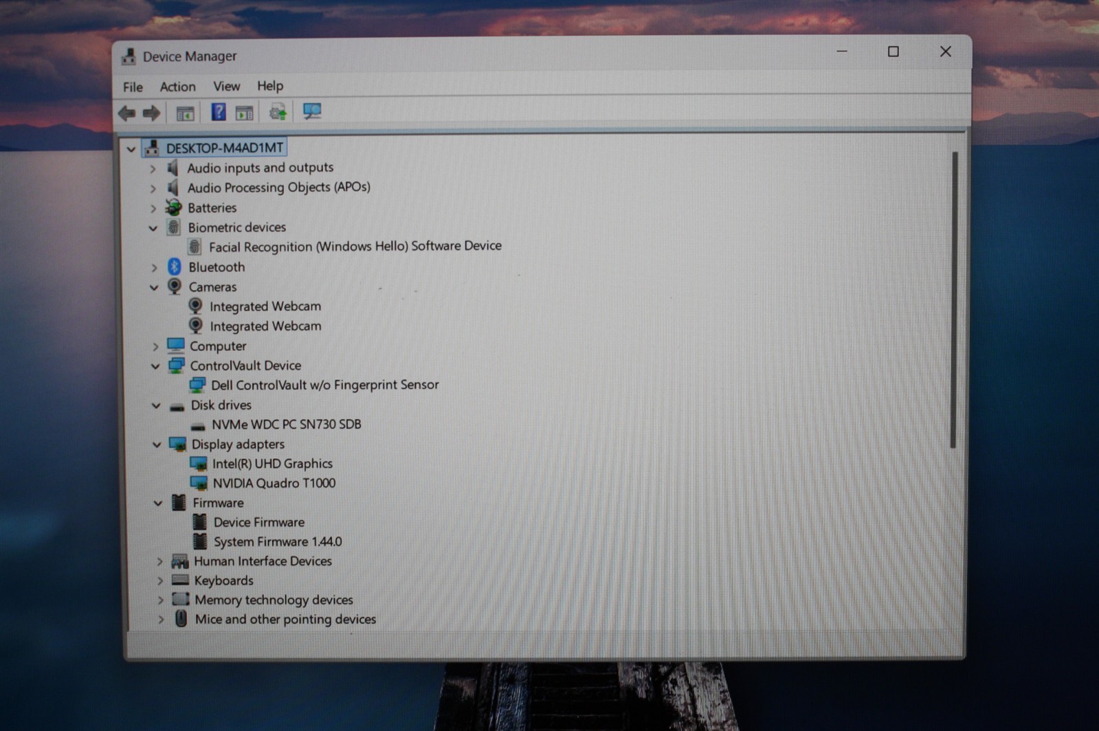Click the NVIDIA Quadro T1000 adapter icon
Screen dimensions: 1099x731
click(x=199, y=483)
